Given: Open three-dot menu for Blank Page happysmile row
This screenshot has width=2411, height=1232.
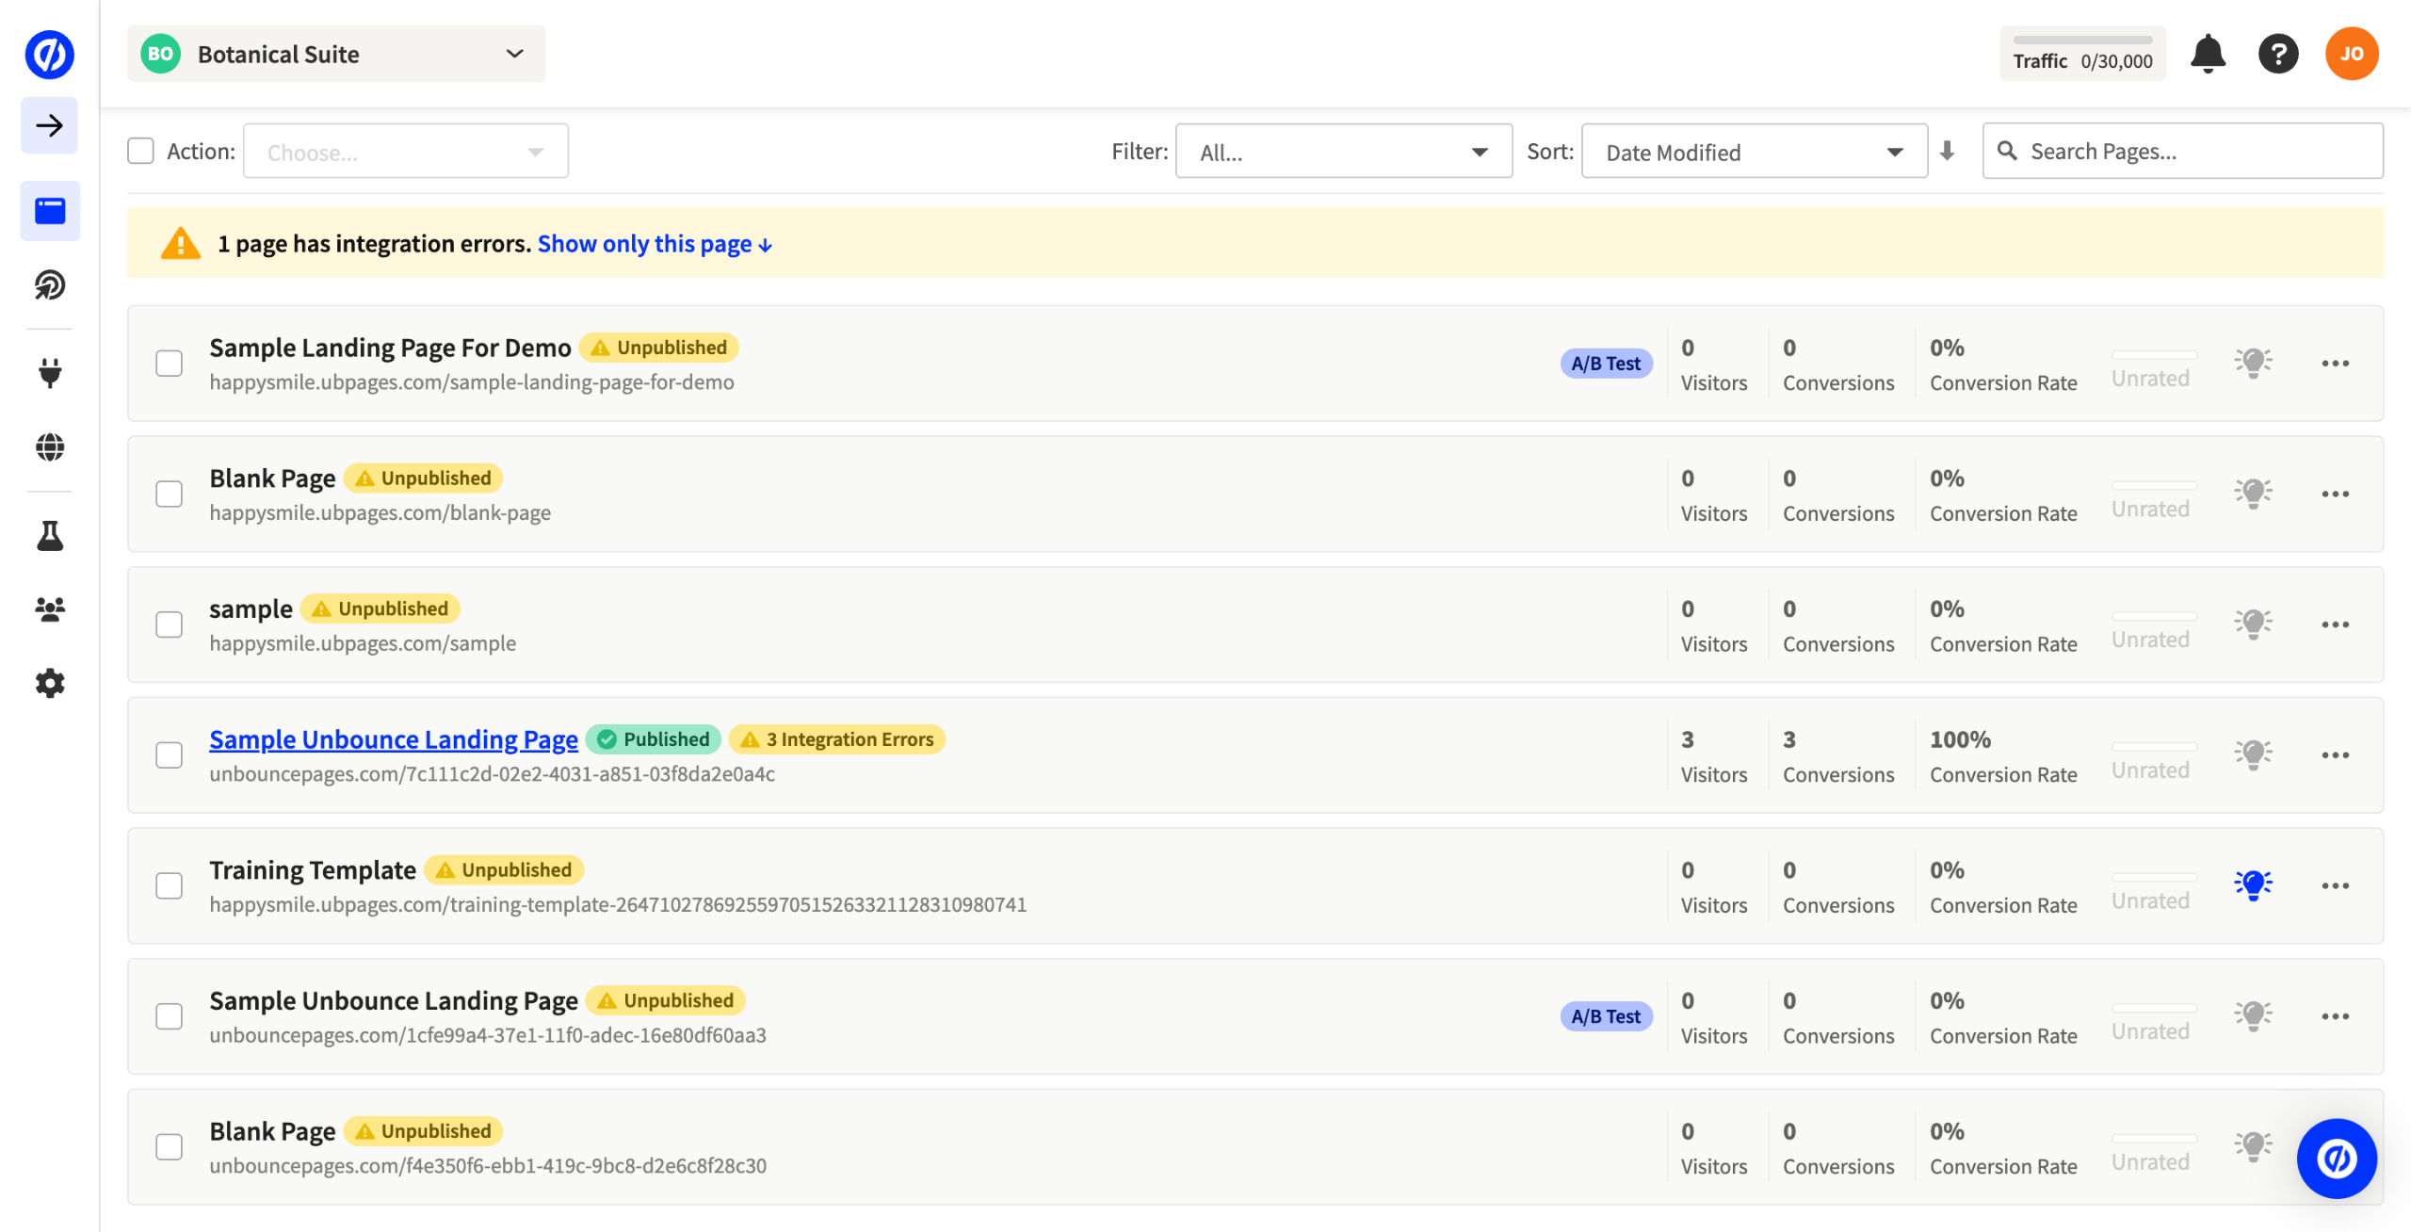Looking at the screenshot, I should click(x=2335, y=494).
